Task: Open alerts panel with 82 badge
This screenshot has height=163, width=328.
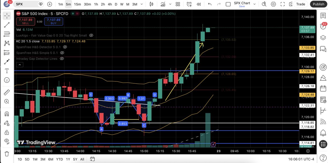Action: [x=323, y=26]
